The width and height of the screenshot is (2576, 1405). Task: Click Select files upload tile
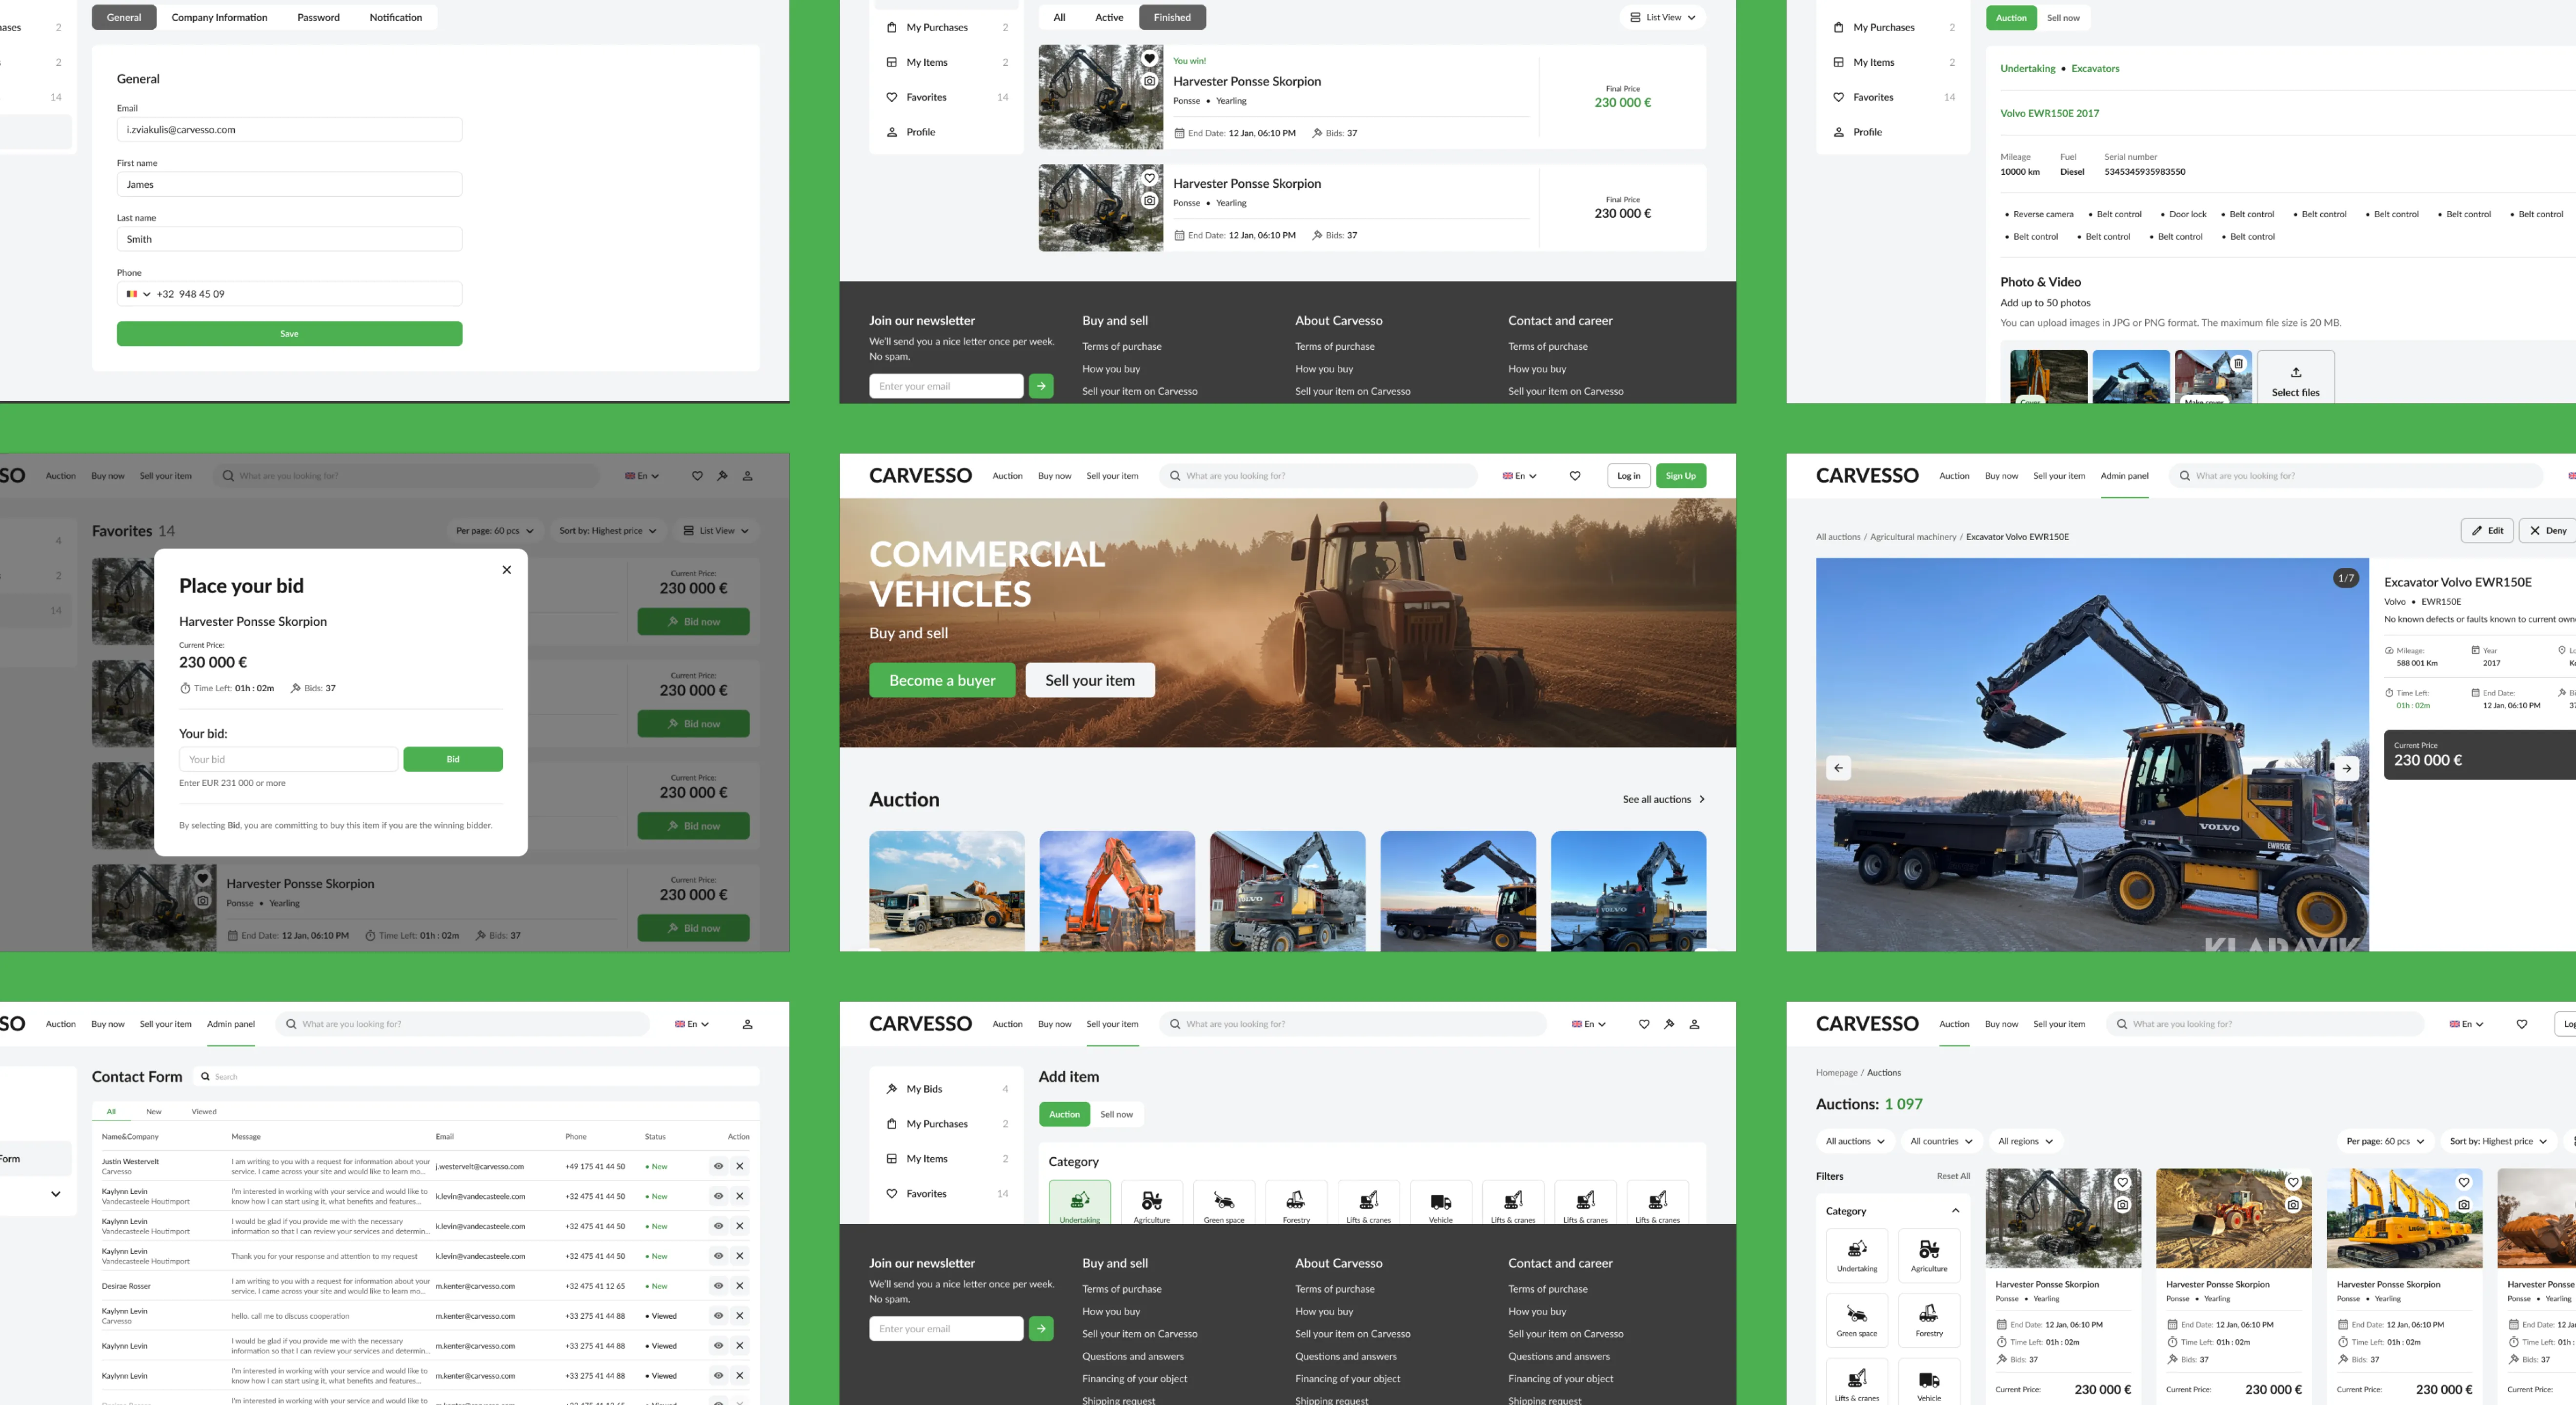2296,378
